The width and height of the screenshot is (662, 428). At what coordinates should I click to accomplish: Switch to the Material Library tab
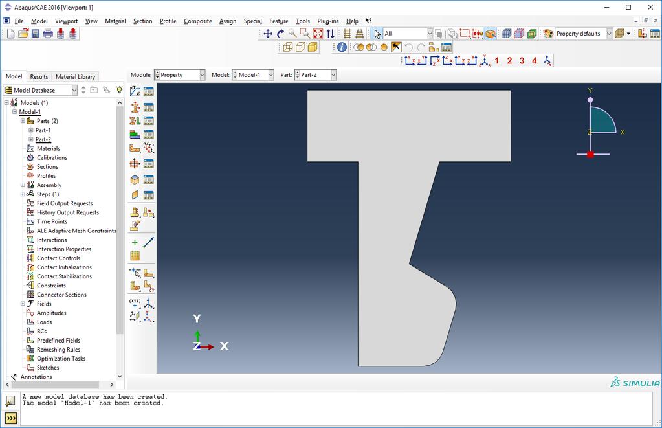(x=75, y=77)
